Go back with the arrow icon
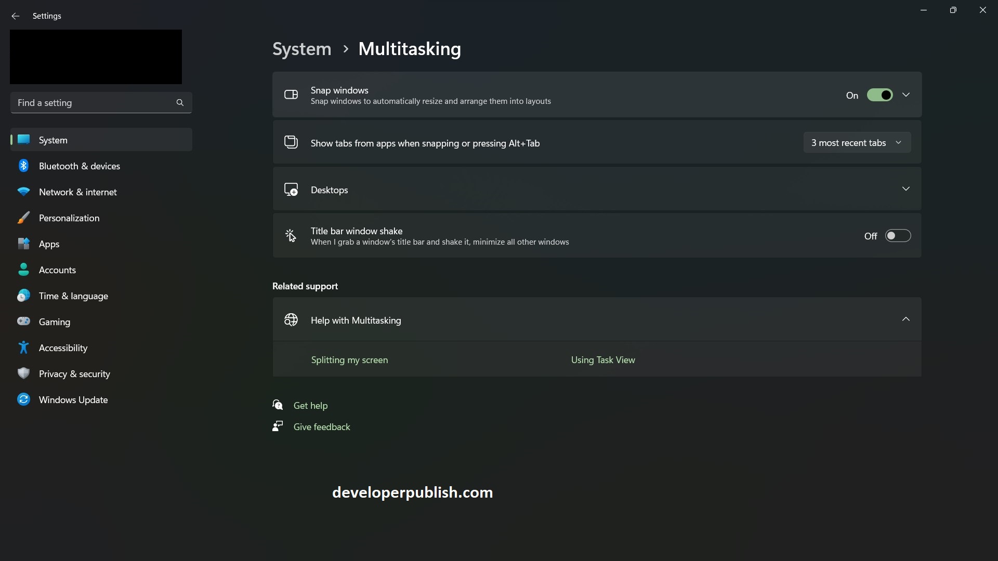Image resolution: width=998 pixels, height=561 pixels. 15,16
